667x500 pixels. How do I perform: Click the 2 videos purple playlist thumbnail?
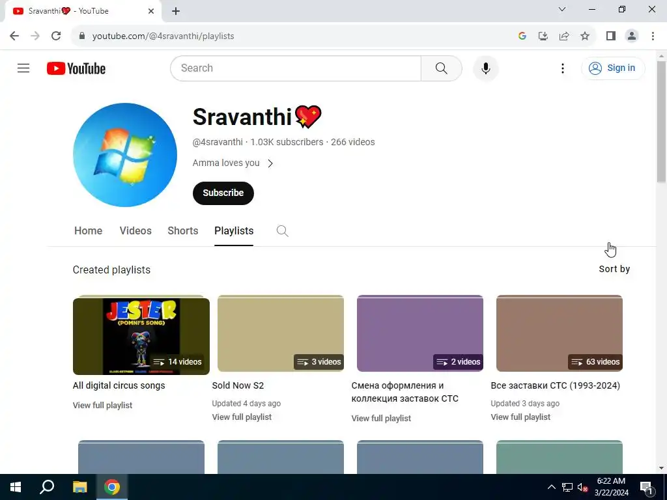tap(420, 334)
